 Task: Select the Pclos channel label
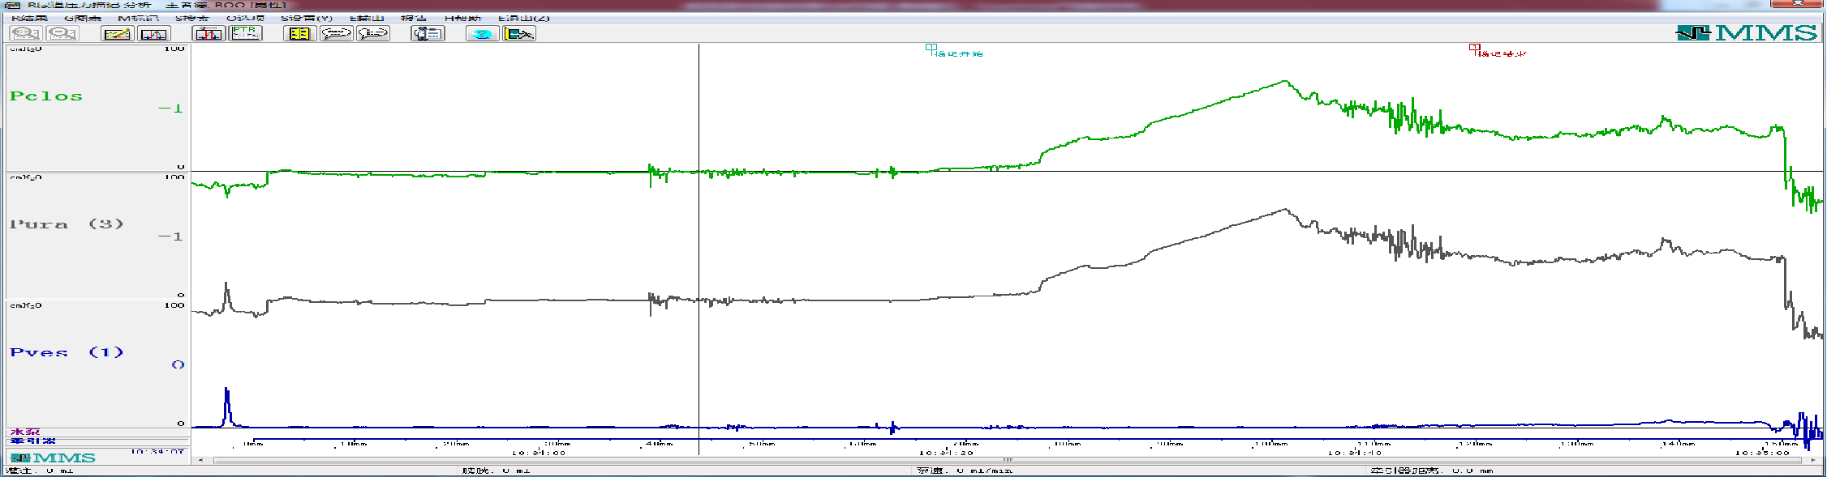[46, 96]
